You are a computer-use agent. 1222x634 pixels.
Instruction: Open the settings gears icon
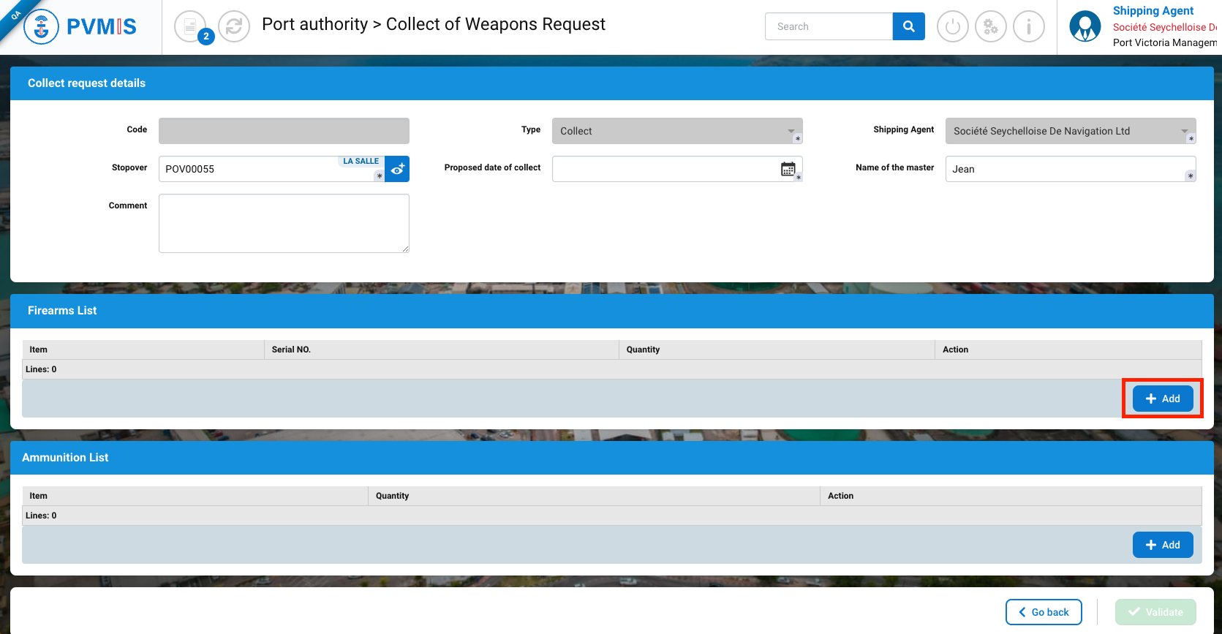[990, 27]
